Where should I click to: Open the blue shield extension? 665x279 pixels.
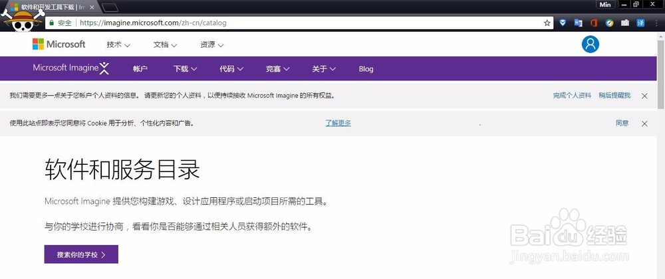click(563, 23)
